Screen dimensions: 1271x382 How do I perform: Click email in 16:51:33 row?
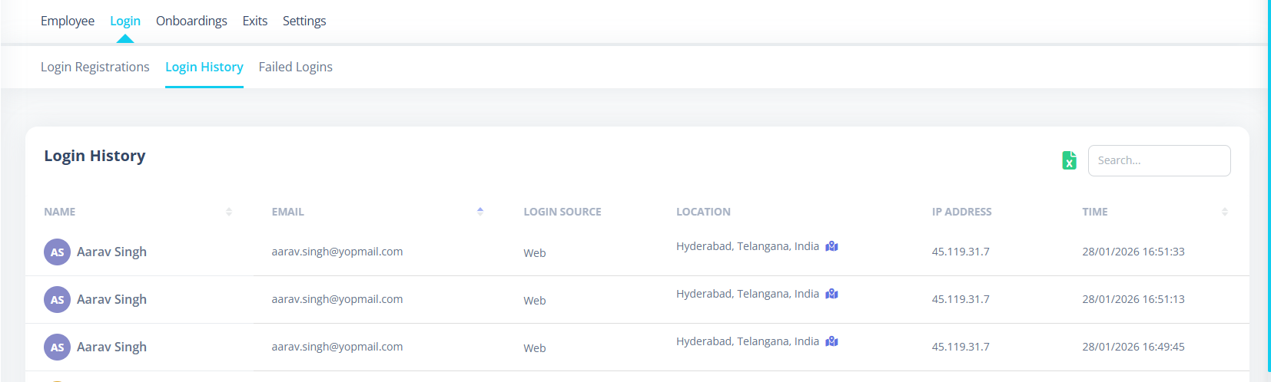click(337, 252)
